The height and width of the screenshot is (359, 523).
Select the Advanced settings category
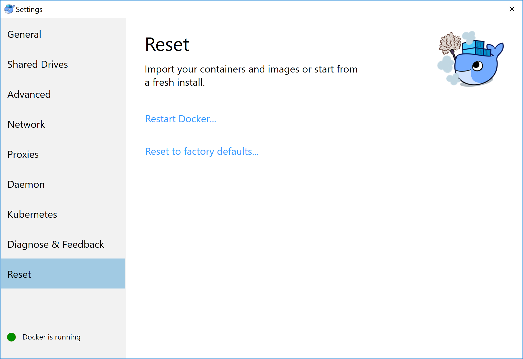coord(29,94)
